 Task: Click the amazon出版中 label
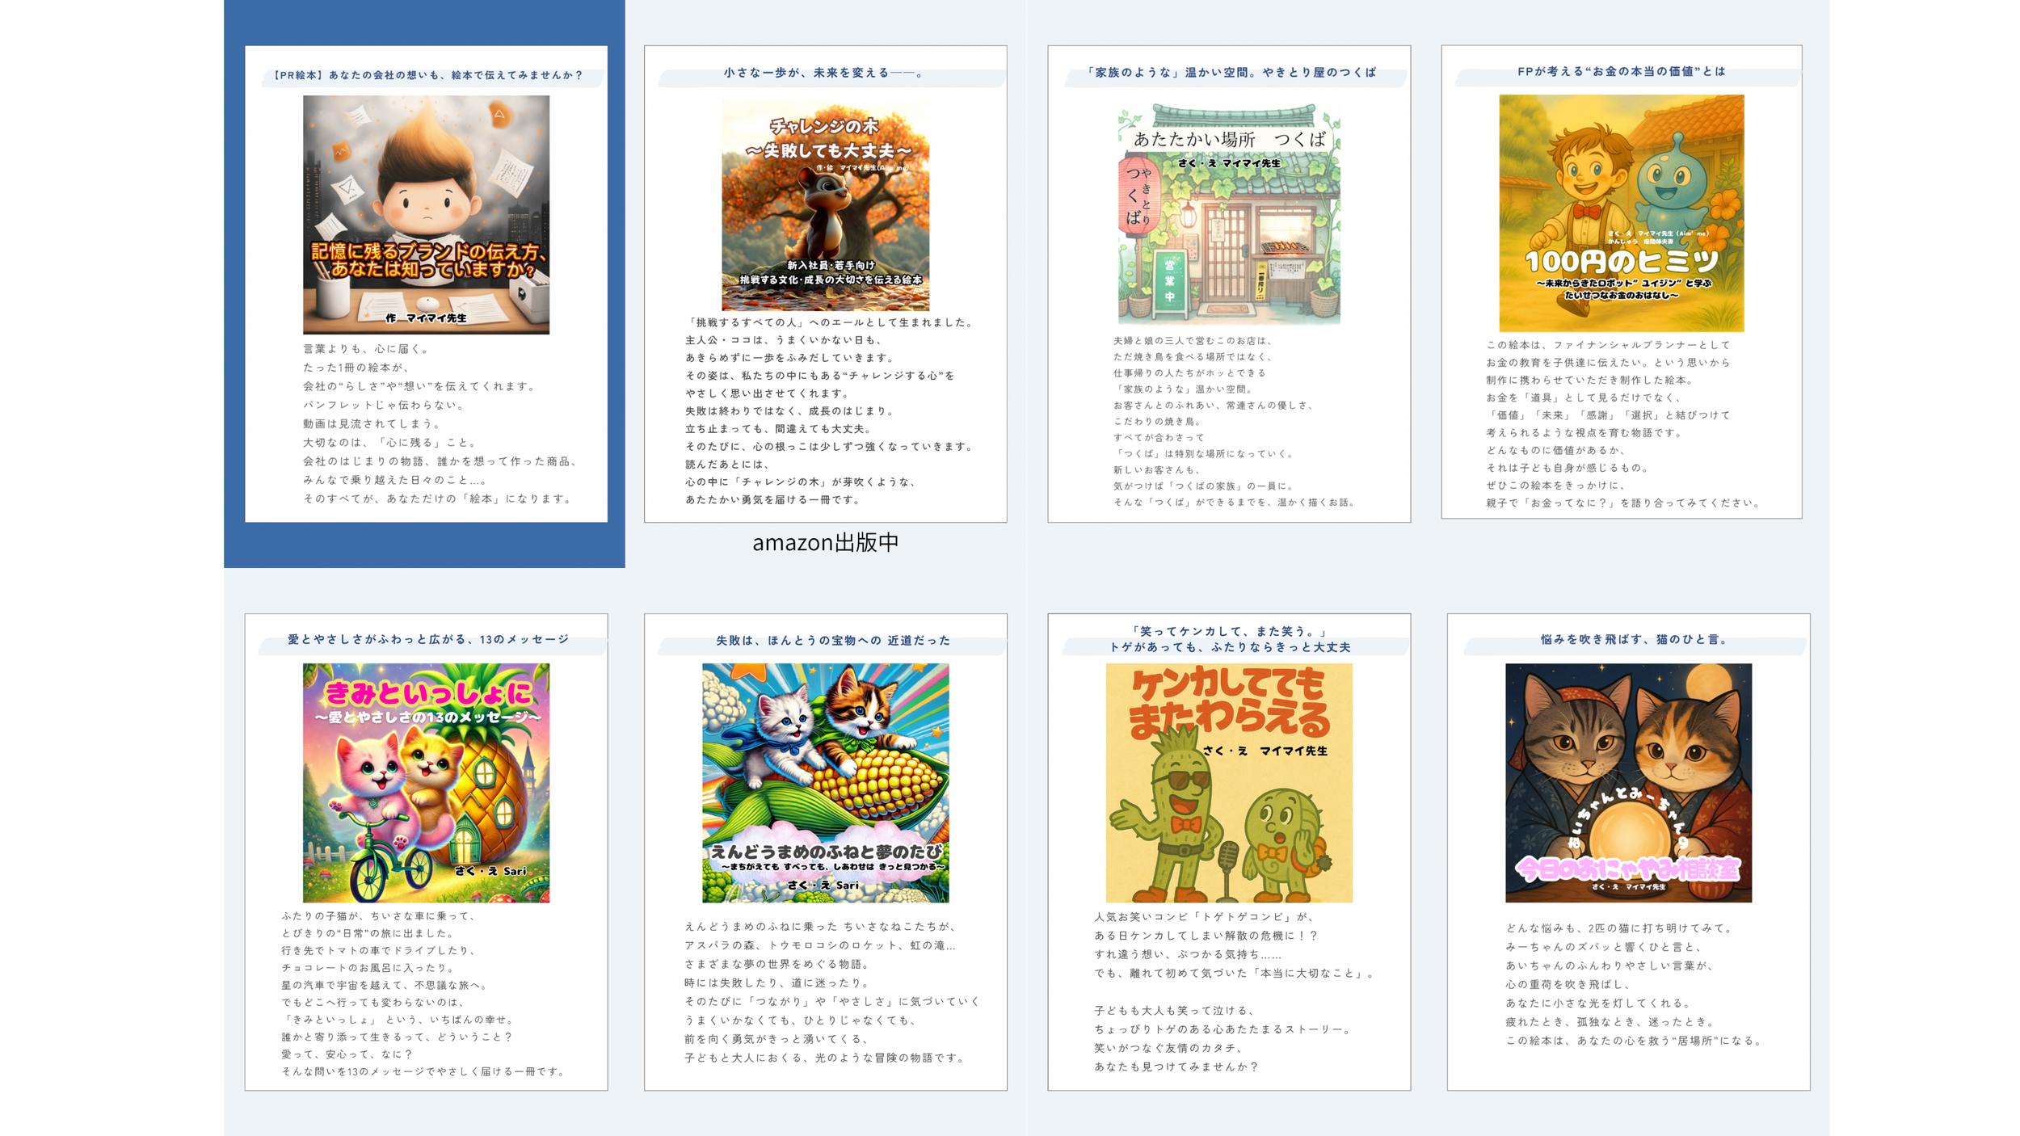(x=825, y=542)
